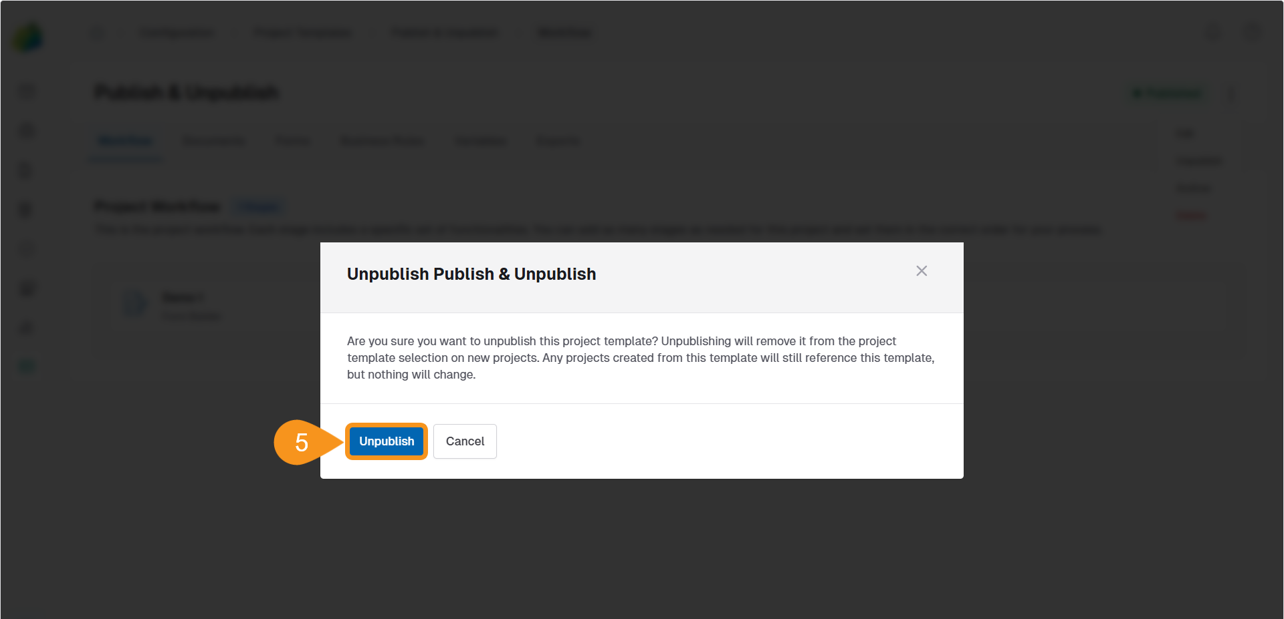
Task: Click the Change link next to Project Workflow
Action: pyautogui.click(x=259, y=207)
